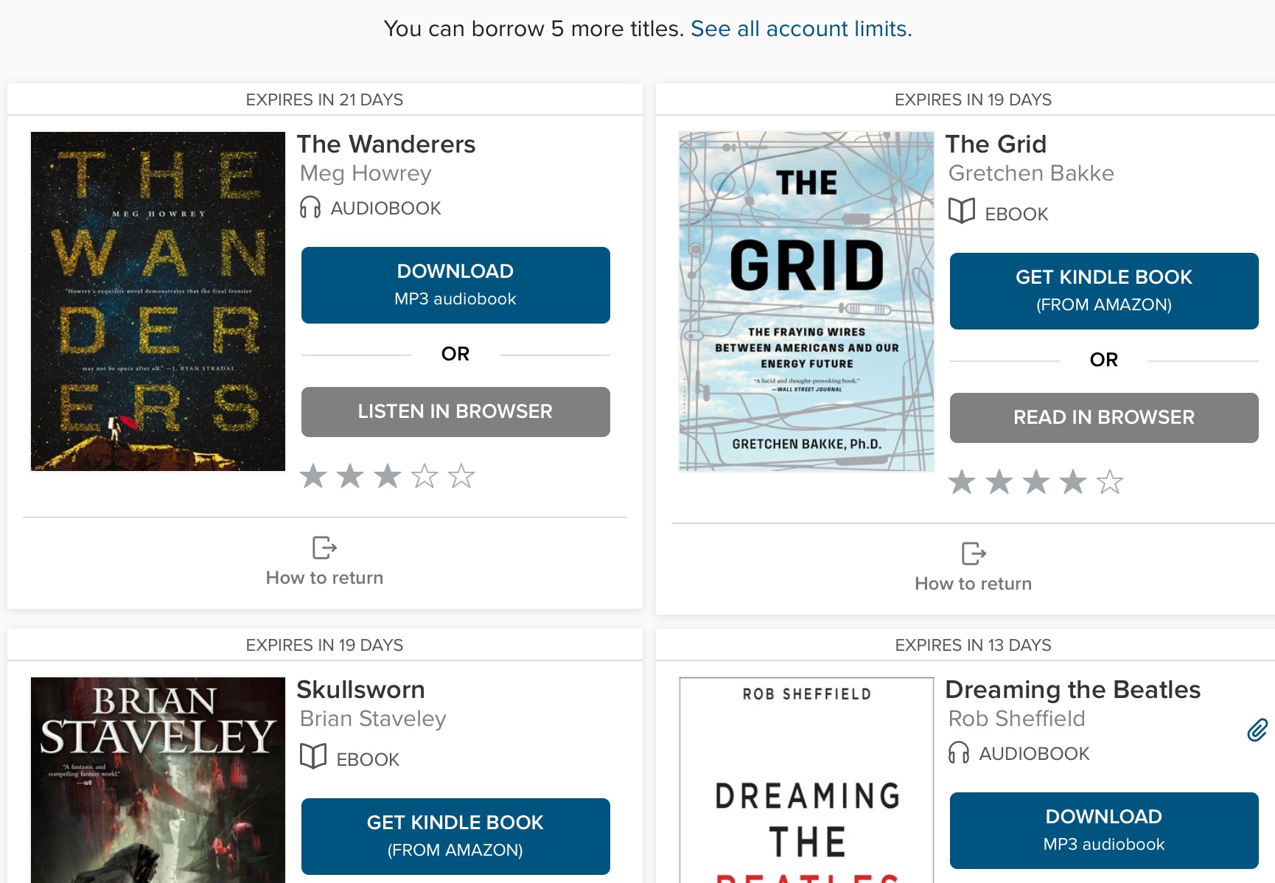Listen to The Wanderers in browser
This screenshot has width=1275, height=883.
(x=455, y=412)
